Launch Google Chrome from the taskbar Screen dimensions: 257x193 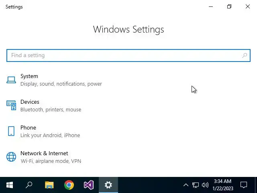(x=69, y=185)
